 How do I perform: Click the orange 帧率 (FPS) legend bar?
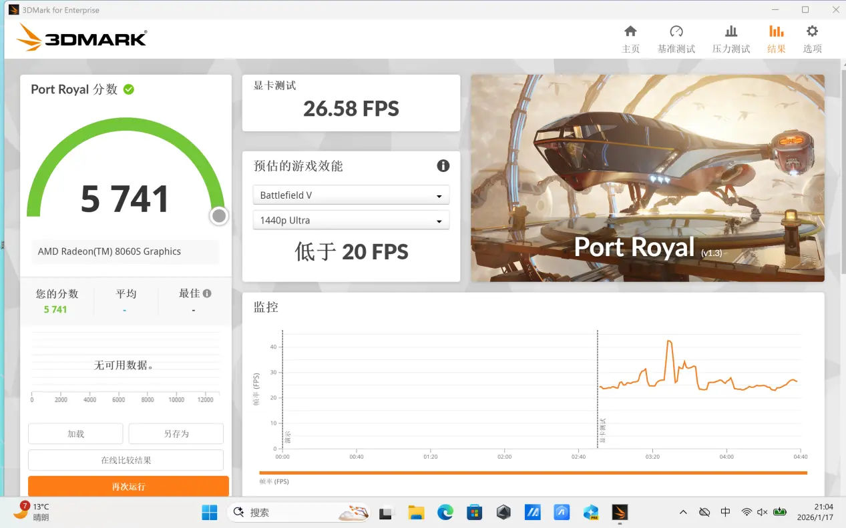533,473
